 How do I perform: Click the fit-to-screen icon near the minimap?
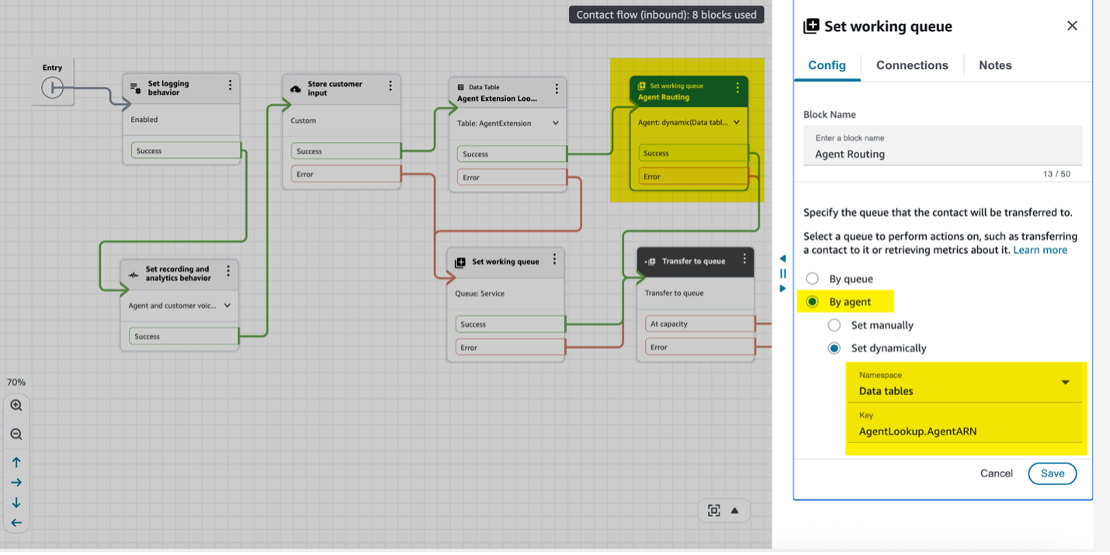(714, 510)
